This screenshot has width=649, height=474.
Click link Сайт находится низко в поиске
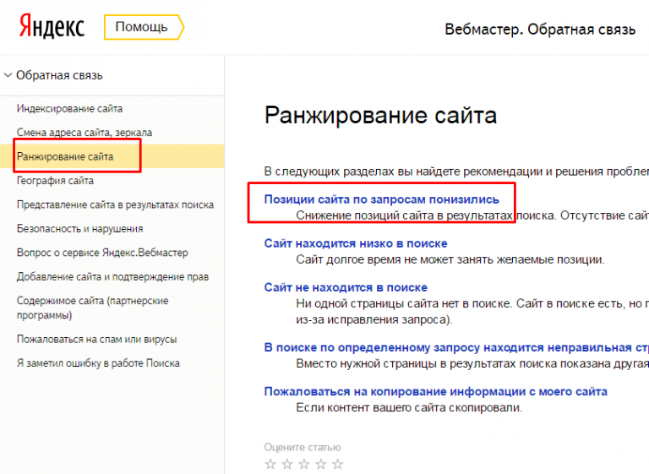[356, 243]
